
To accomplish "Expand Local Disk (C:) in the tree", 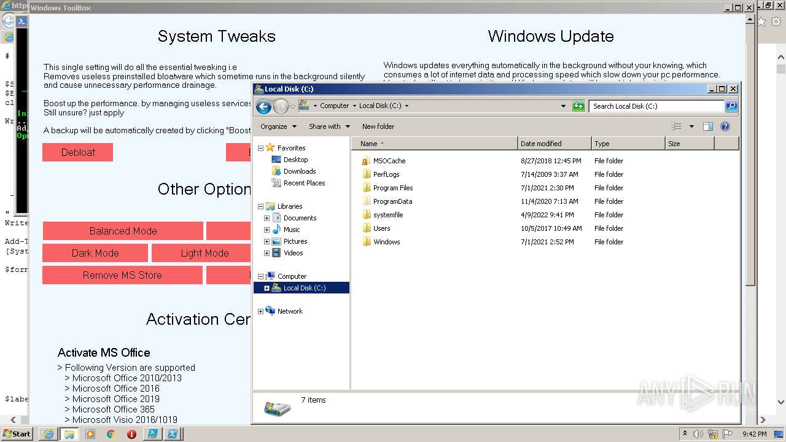I will coord(267,288).
